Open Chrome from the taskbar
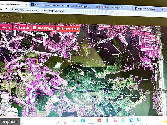The width and height of the screenshot is (167, 125). click(123, 120)
